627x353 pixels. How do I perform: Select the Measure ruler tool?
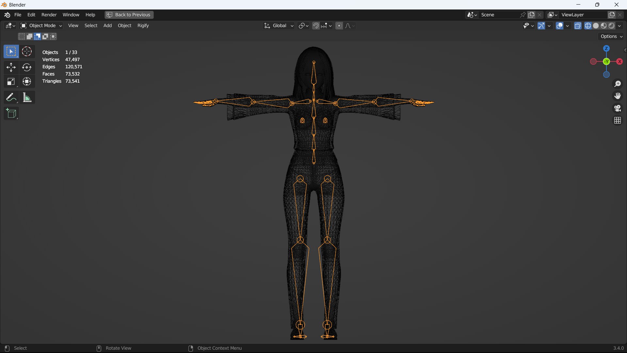point(27,97)
